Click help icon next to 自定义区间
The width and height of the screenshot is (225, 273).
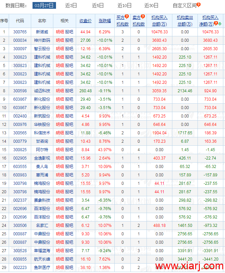tap(199, 5)
